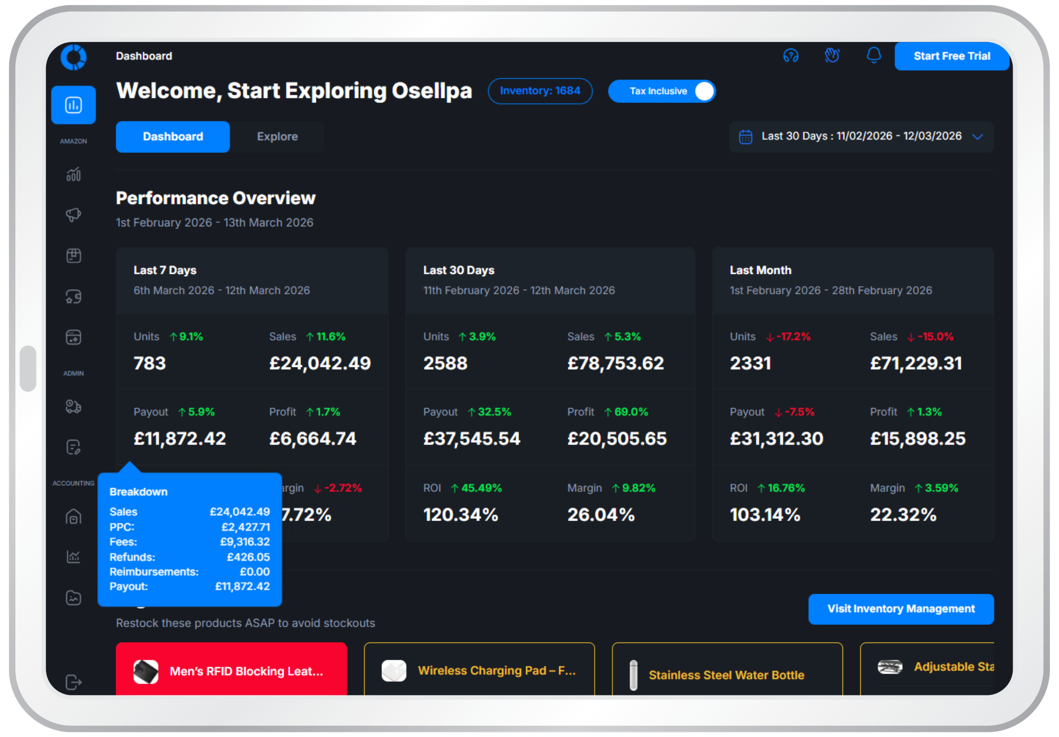Click the Inventory: 1684 badge
The width and height of the screenshot is (1059, 737).
[x=540, y=91]
